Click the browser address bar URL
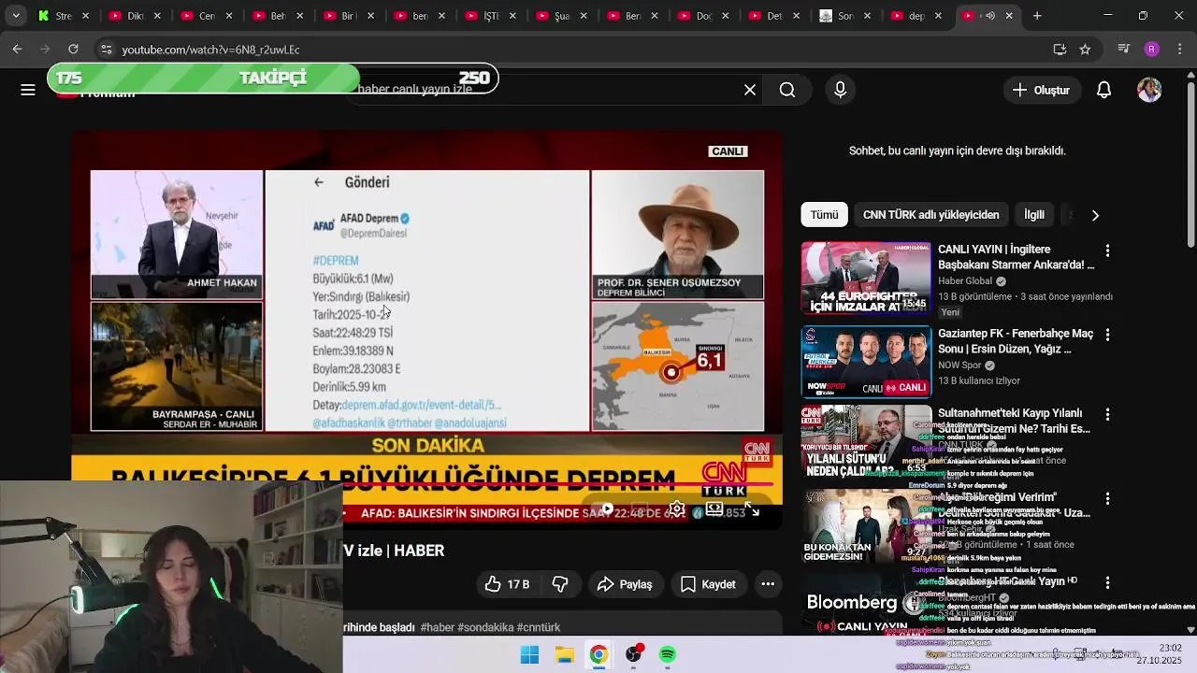The image size is (1197, 673). (x=210, y=50)
